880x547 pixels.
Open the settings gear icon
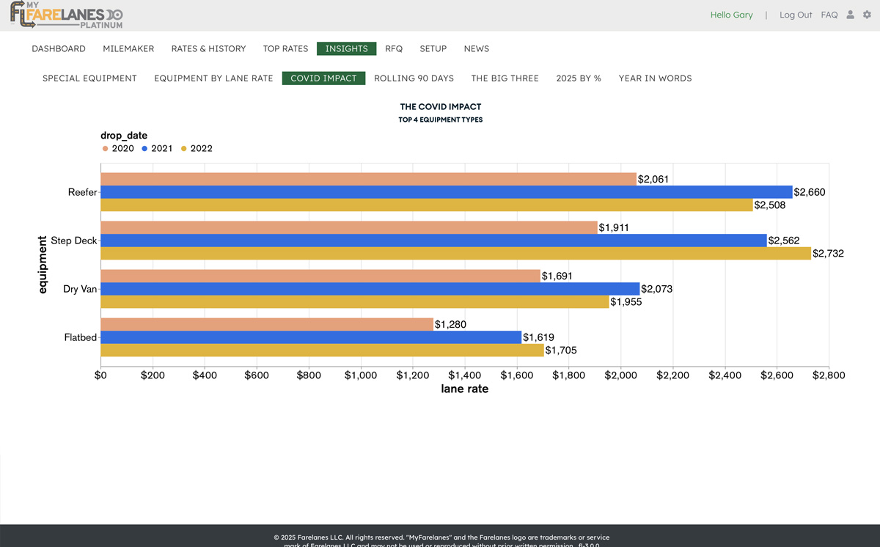click(x=867, y=15)
